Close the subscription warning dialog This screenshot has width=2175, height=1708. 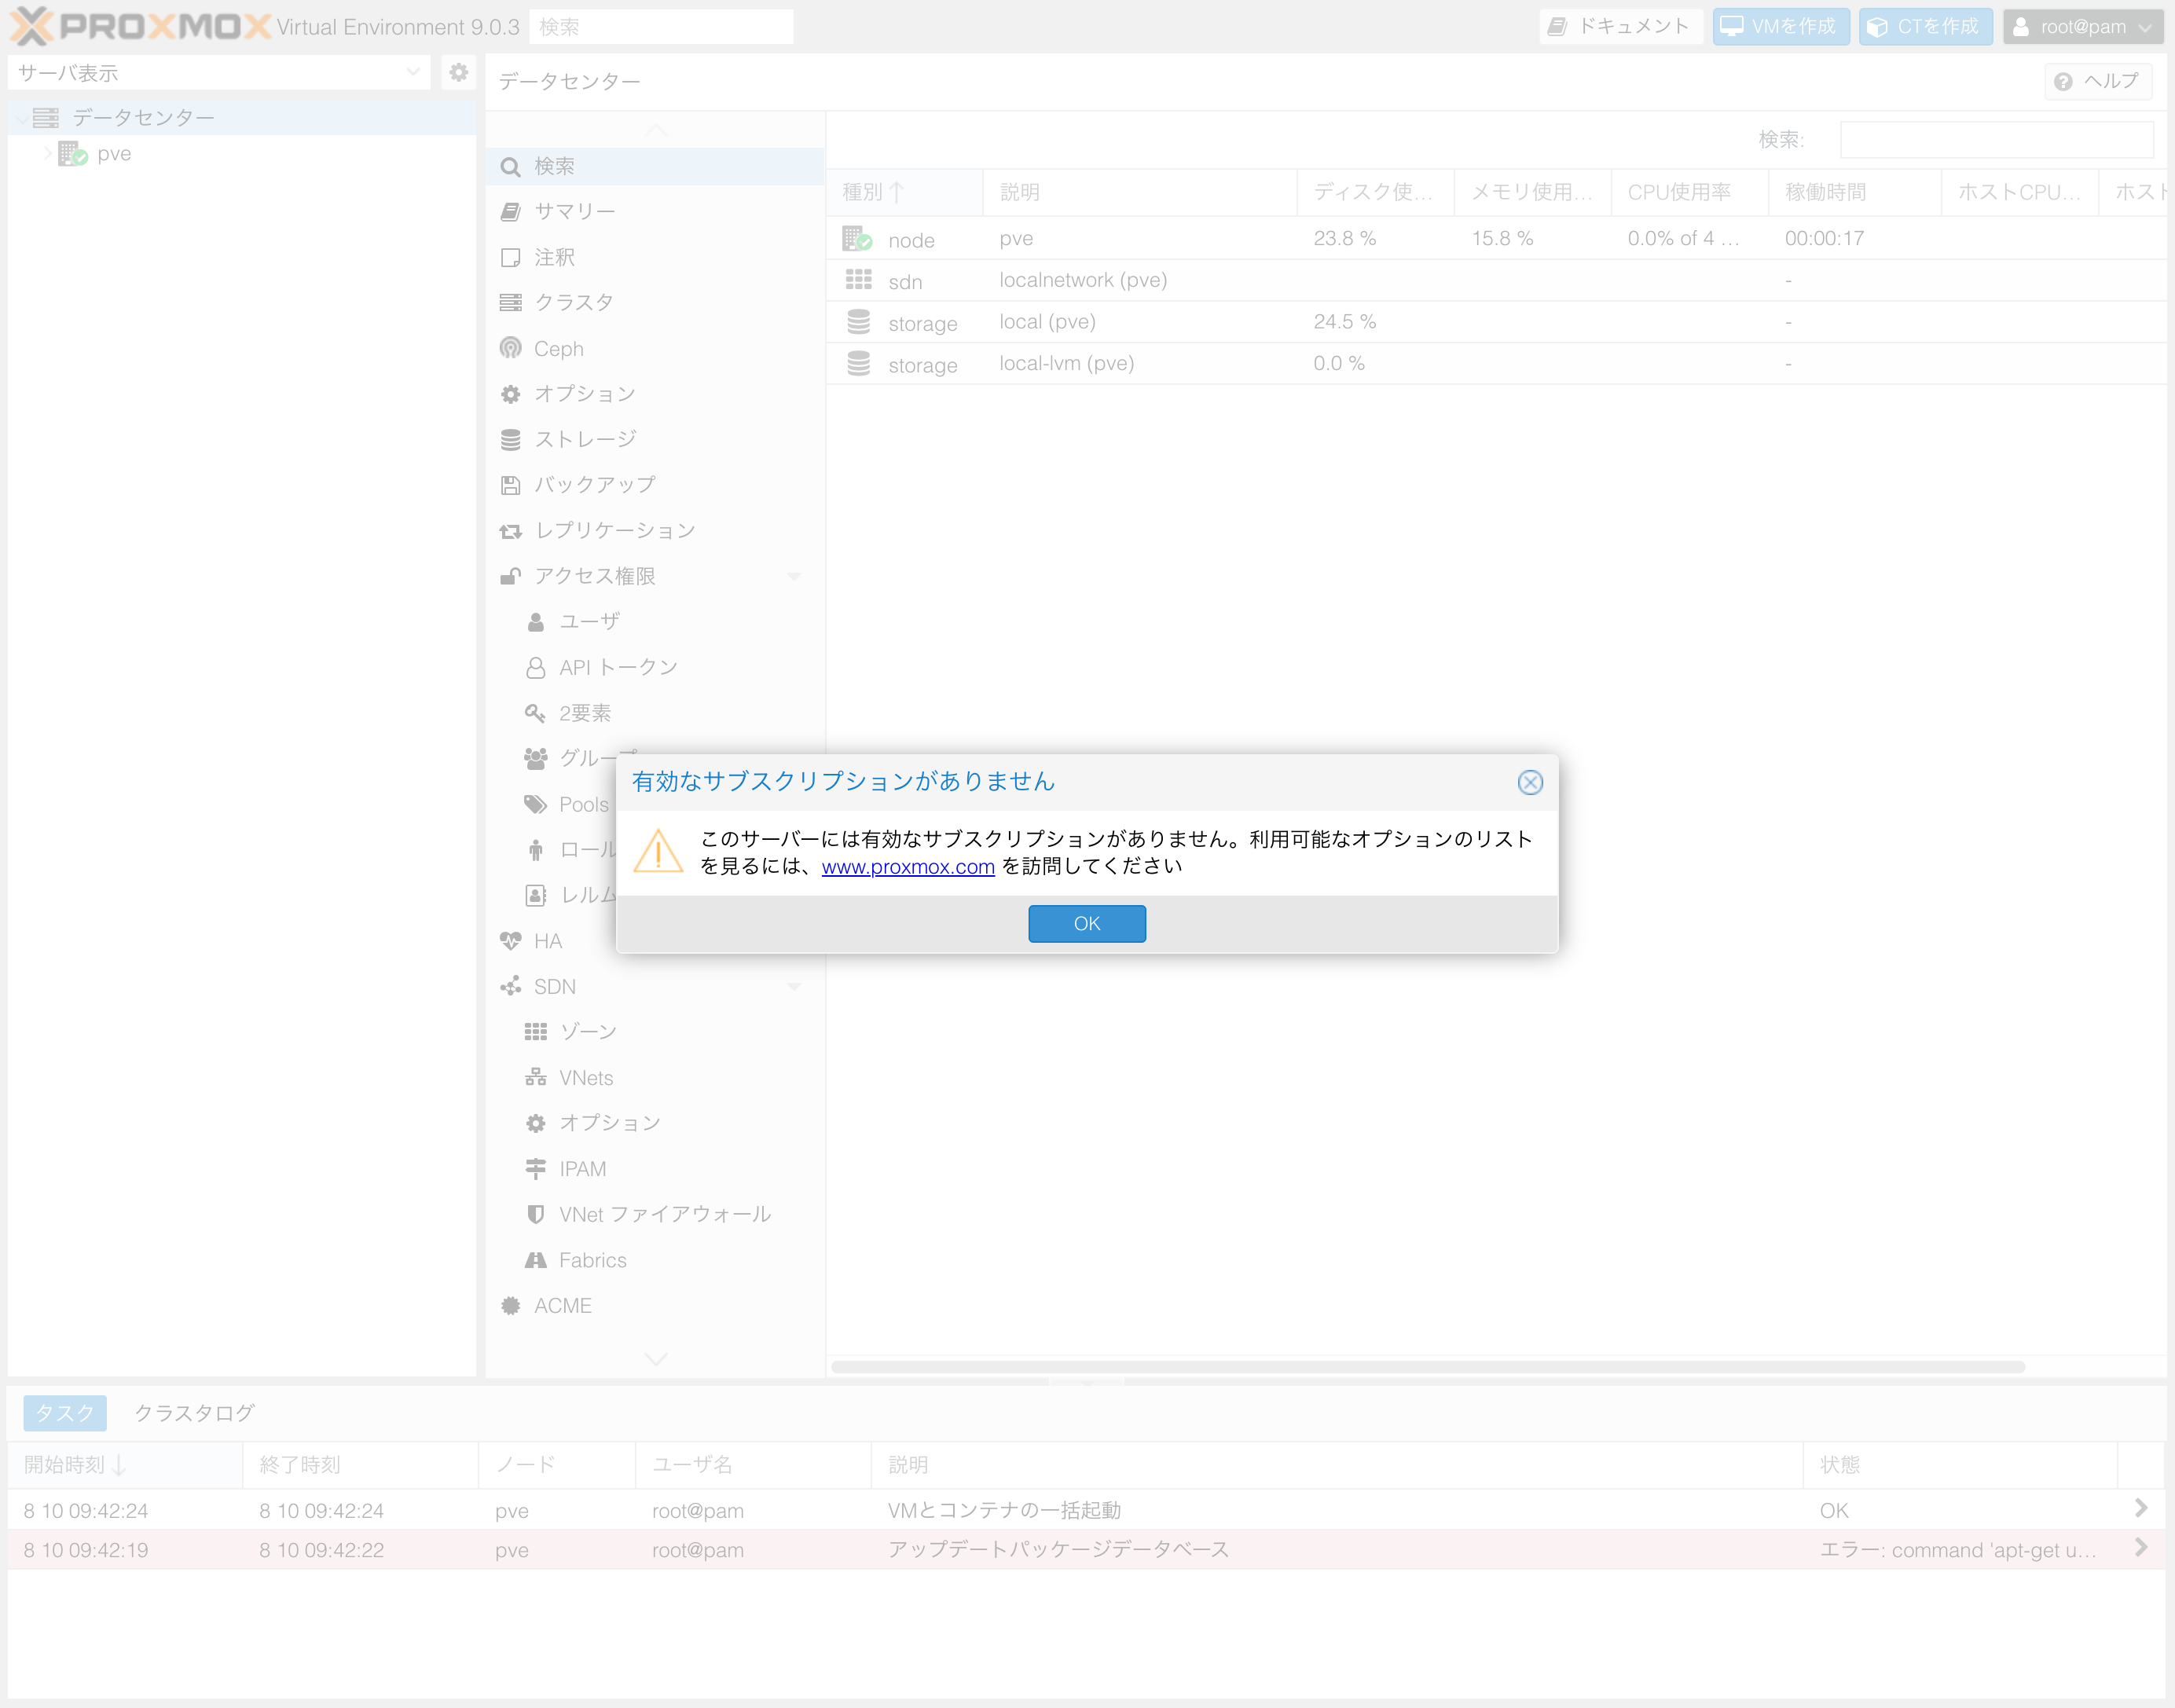[1530, 782]
